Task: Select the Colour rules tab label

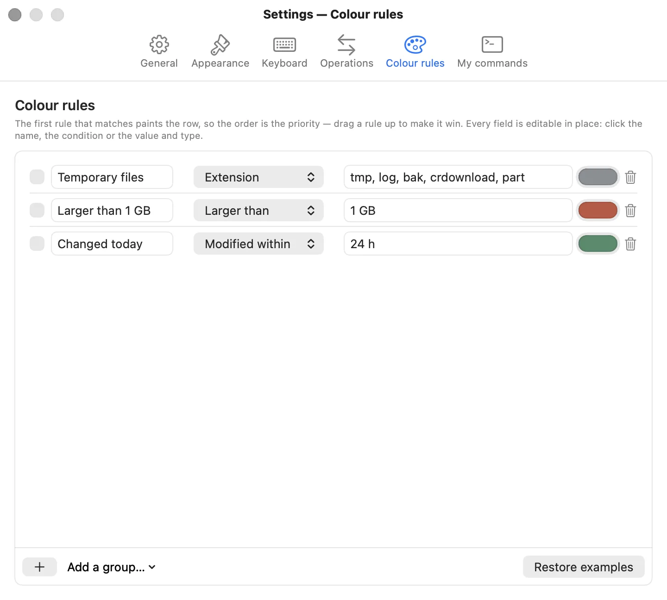Action: click(415, 63)
